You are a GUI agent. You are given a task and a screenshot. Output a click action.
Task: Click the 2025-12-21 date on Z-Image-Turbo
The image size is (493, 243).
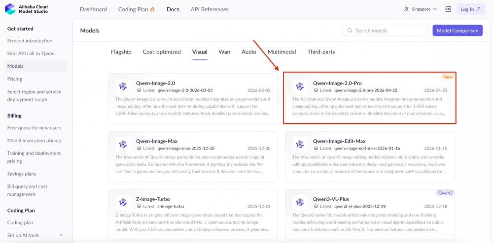point(259,206)
